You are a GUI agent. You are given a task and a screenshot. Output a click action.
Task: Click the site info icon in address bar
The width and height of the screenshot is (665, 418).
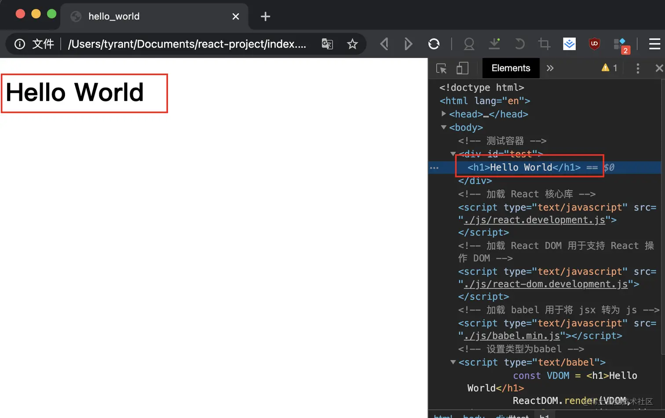[x=20, y=44]
